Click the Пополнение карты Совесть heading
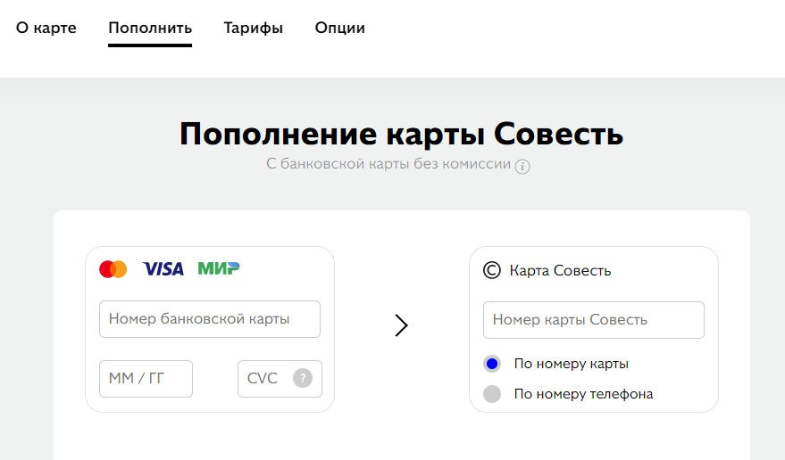The height and width of the screenshot is (460, 785). click(402, 134)
